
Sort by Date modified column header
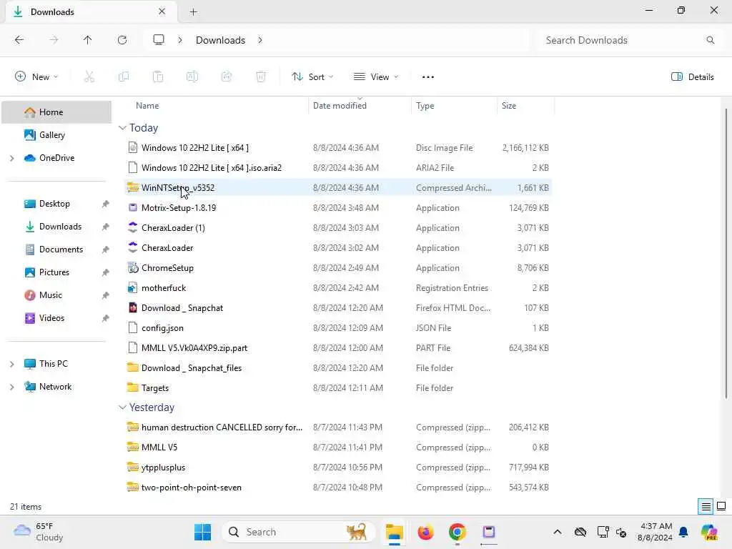click(x=340, y=106)
